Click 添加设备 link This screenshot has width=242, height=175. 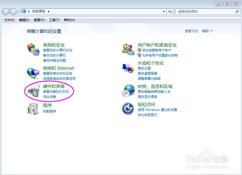49,97
